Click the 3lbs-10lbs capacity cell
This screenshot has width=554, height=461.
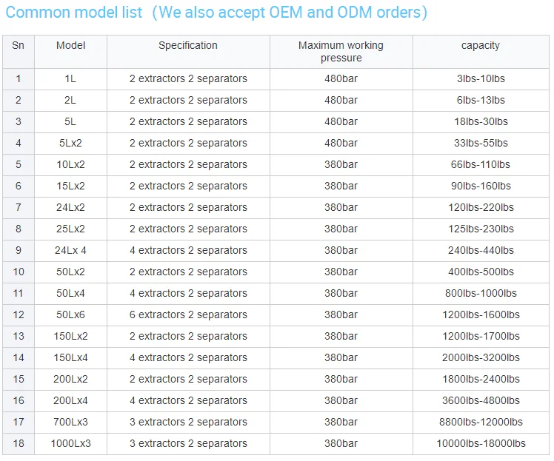(481, 78)
